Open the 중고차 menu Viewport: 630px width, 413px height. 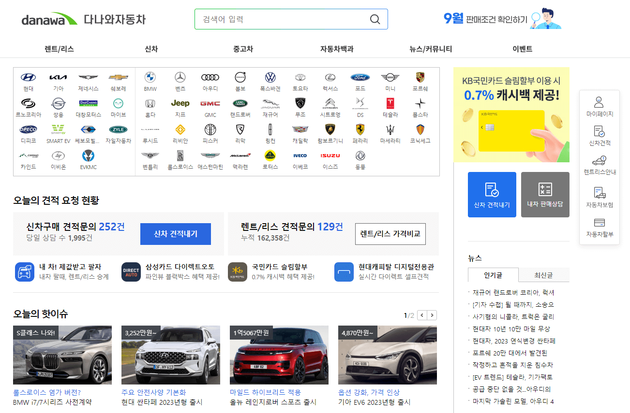[243, 49]
